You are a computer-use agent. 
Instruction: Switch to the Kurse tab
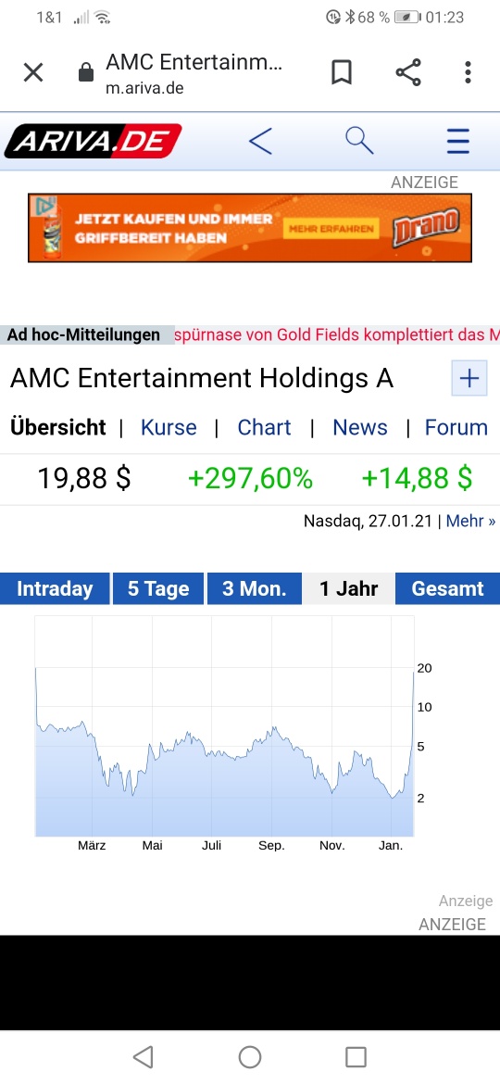point(169,427)
